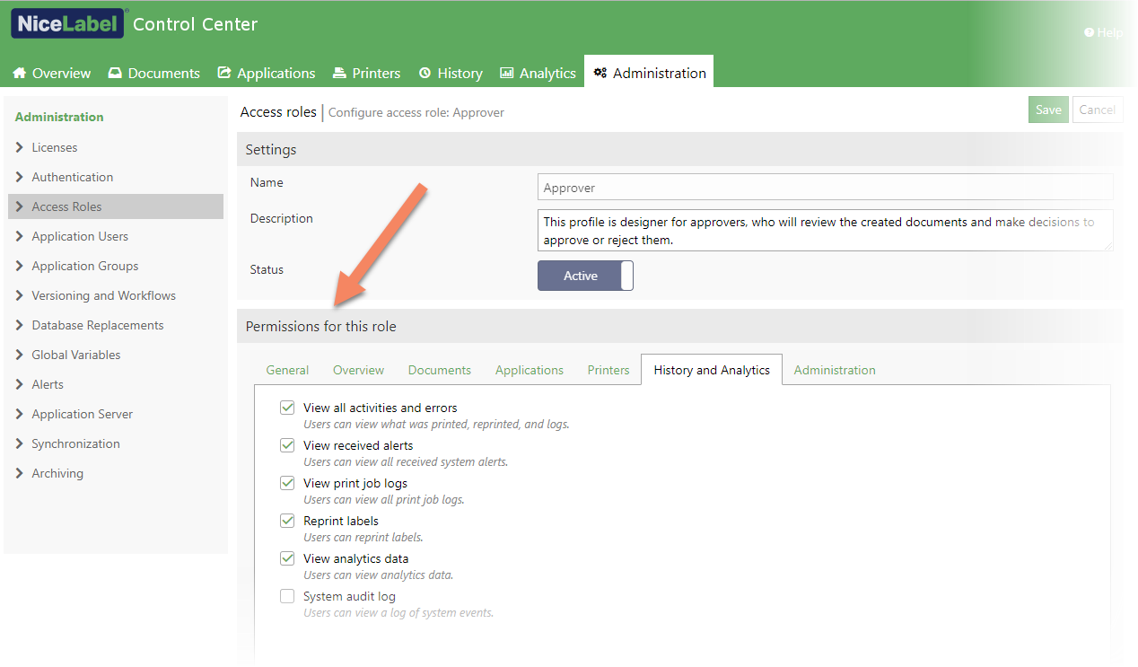Click the Applications top navigation tab
Screen dimensions: 1138x667
pyautogui.click(x=265, y=73)
